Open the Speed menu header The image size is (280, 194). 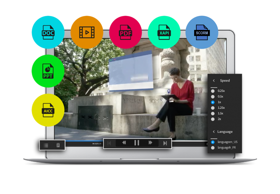(225, 80)
